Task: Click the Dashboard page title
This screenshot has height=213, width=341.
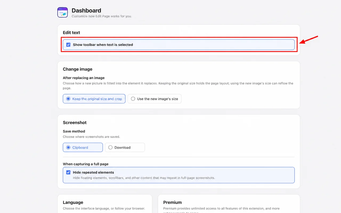Action: pos(86,11)
